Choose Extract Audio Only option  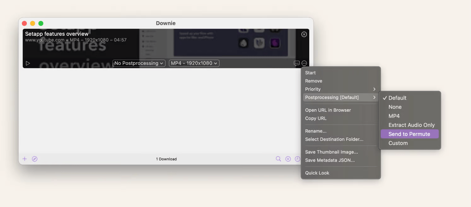coord(411,125)
